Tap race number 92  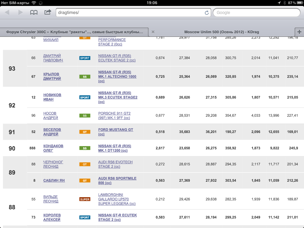point(12,105)
